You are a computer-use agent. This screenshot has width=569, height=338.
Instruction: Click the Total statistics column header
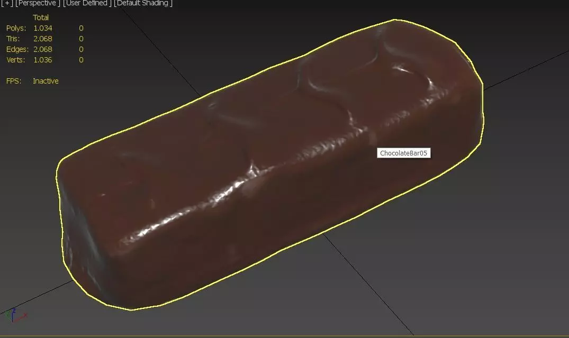click(41, 17)
